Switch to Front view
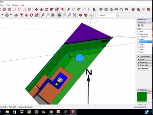 pos(111,10)
